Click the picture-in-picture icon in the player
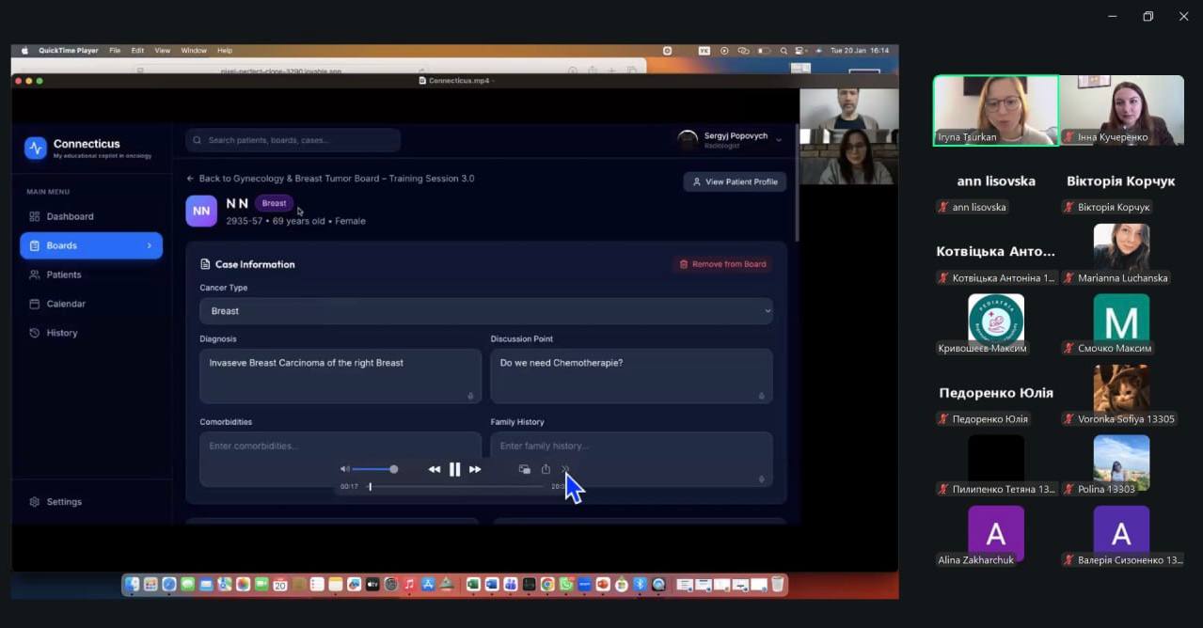Image resolution: width=1203 pixels, height=628 pixels. 525,469
